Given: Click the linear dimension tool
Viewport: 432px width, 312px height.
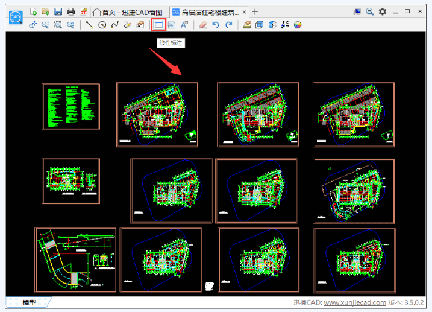Looking at the screenshot, I should 158,25.
